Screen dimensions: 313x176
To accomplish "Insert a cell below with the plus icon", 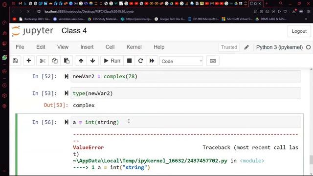I will (29, 61).
